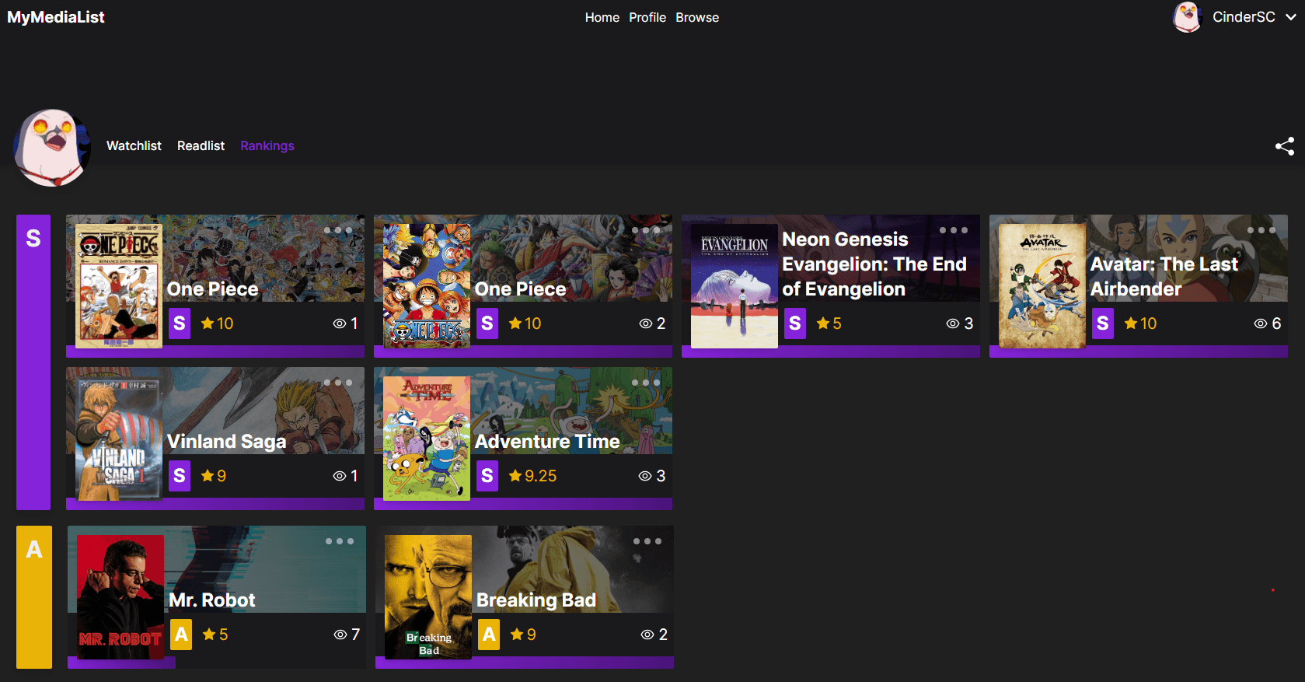Open the Vinland Saga title link
This screenshot has width=1305, height=682.
227,442
